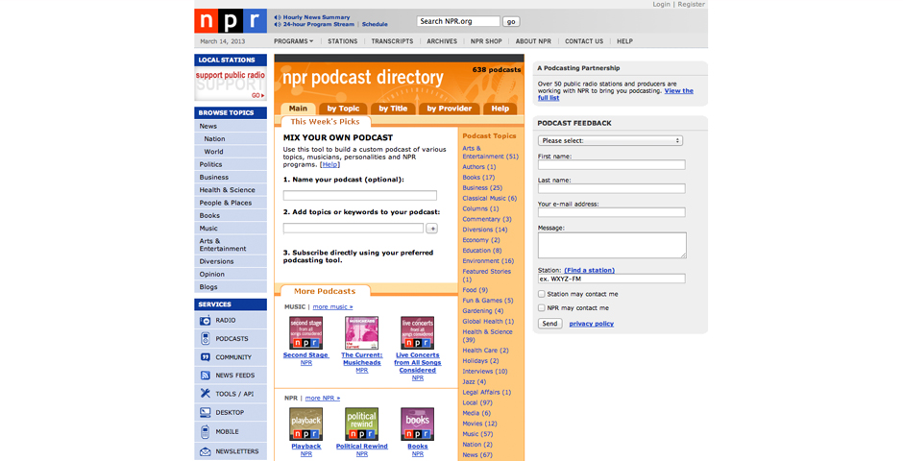903x461 pixels.
Task: Click the support public radio banner
Action: (x=231, y=84)
